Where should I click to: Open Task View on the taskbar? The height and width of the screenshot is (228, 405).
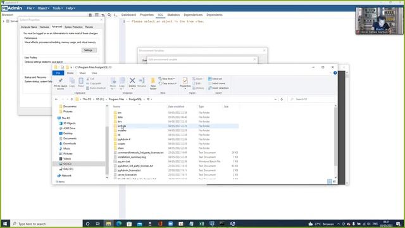(x=98, y=224)
